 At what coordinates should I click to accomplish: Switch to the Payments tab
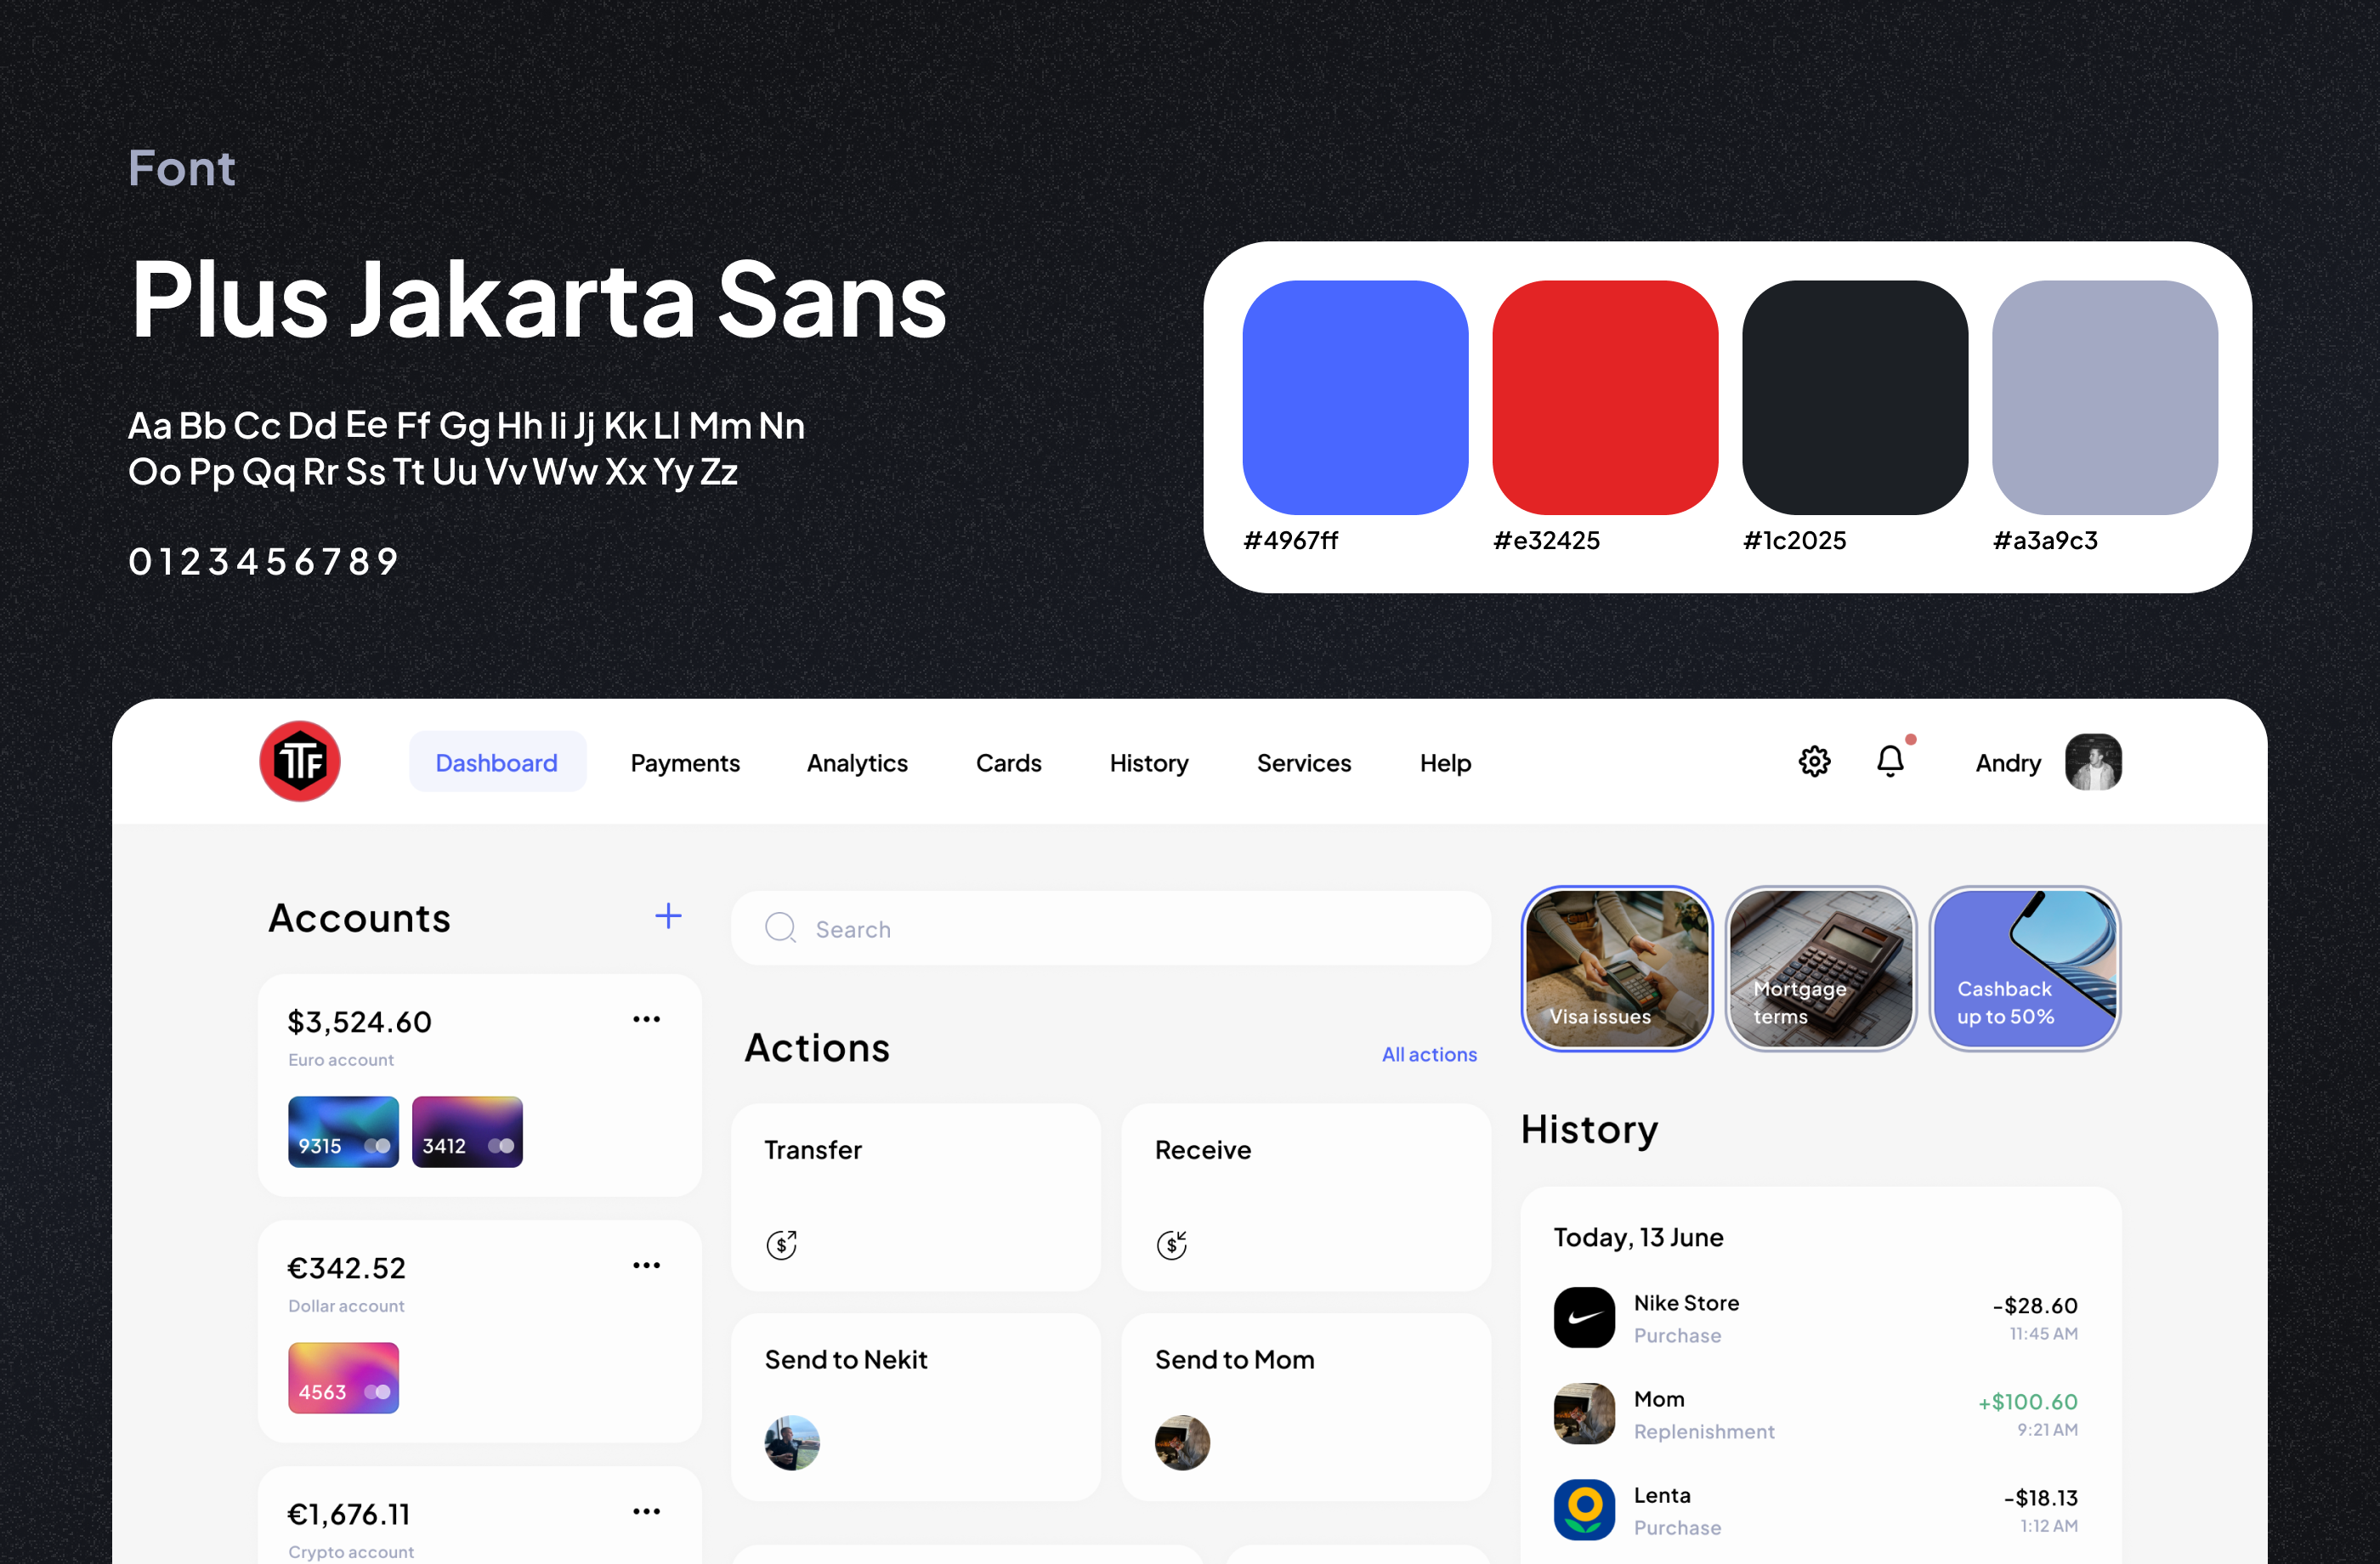[685, 763]
